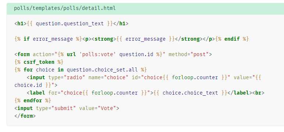Click the opening h1 tag
Screen dimensions: 284x132
click(21, 24)
